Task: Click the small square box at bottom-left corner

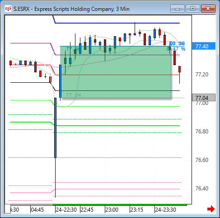Action: click(8, 209)
